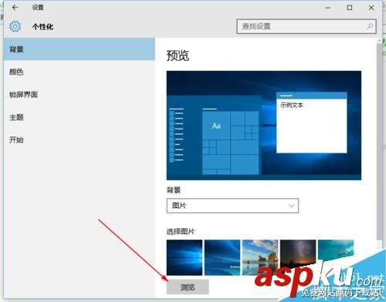Expand the 背景 图片 dropdown
This screenshot has height=302, width=386.
coord(232,206)
